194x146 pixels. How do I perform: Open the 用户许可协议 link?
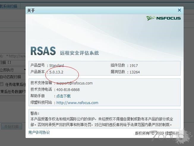pos(39,132)
